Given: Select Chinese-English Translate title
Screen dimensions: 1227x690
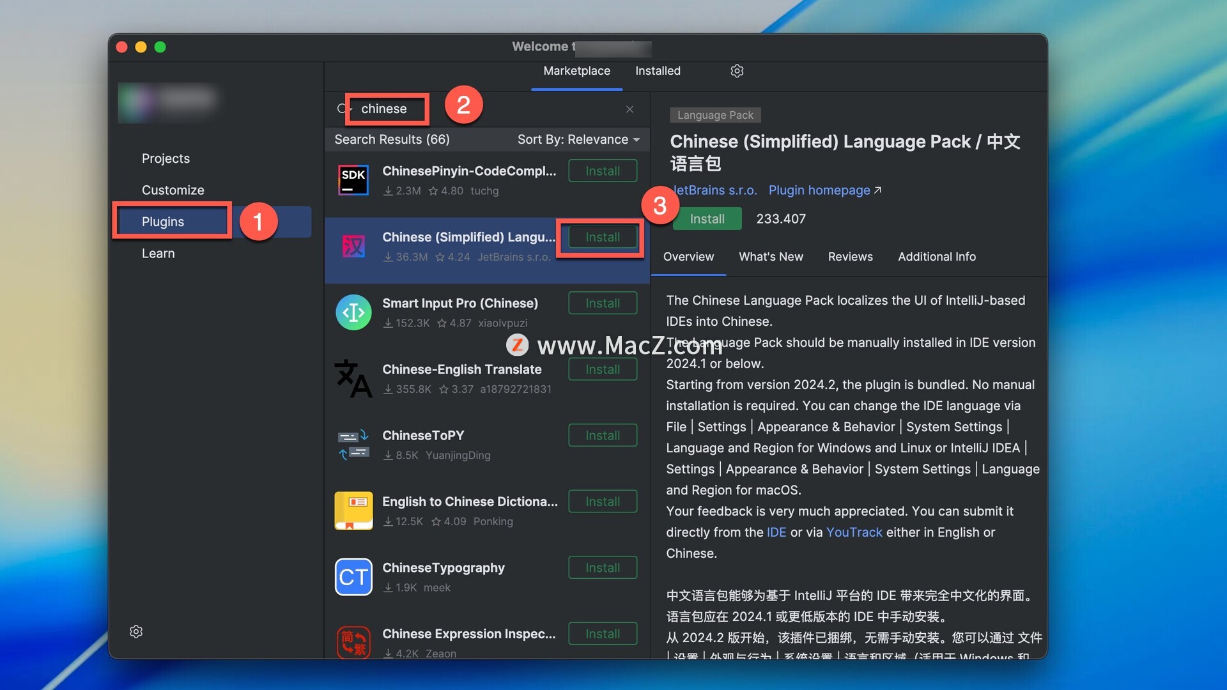Looking at the screenshot, I should coord(461,369).
